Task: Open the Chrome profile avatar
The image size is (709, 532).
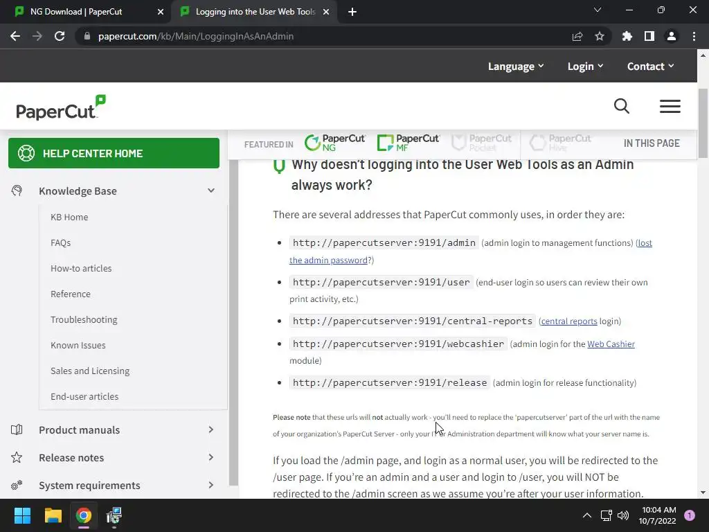Action: (x=672, y=36)
